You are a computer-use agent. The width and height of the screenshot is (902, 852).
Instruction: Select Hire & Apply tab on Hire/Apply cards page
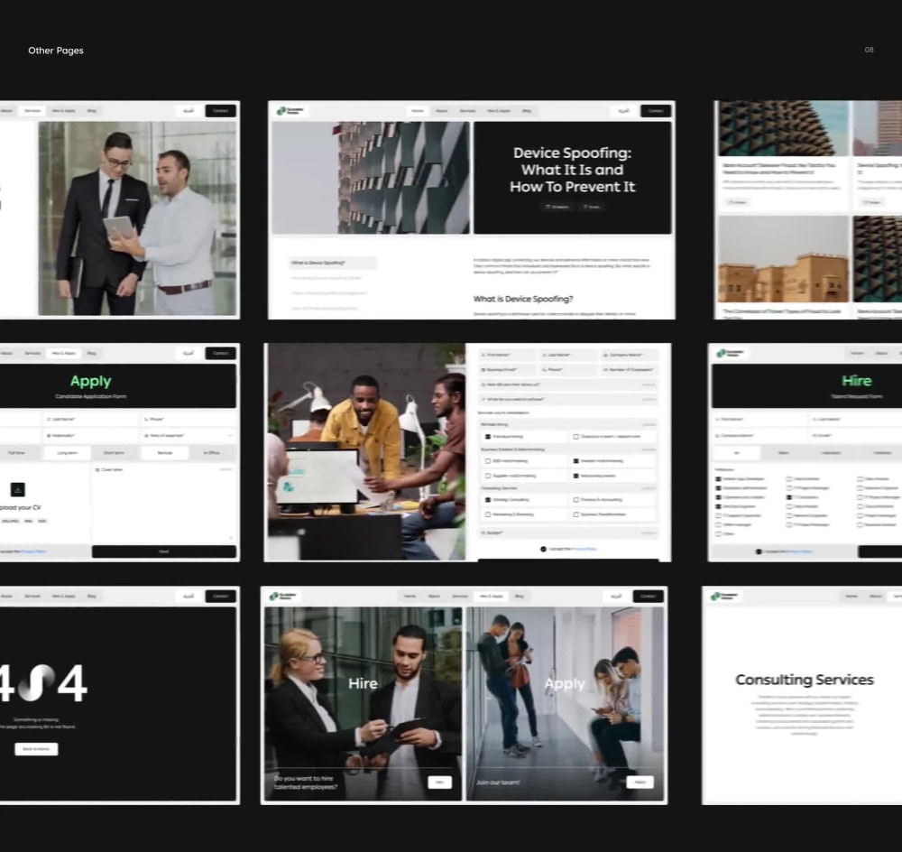[492, 596]
